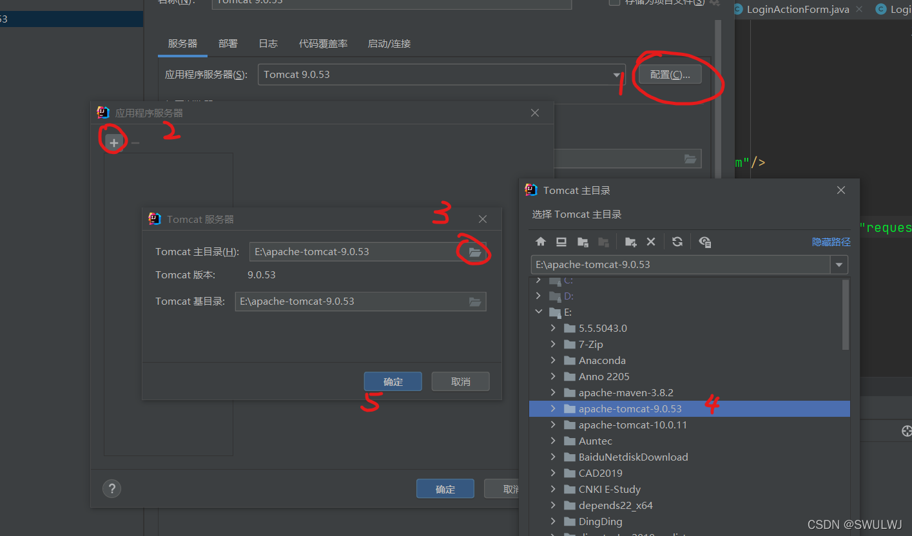912x536 pixels.
Task: Browse for the Tomcat home directory folder
Action: [475, 252]
